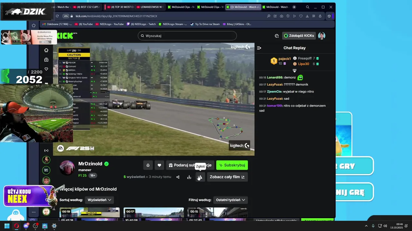Open the Ostatni tydzień filter dropdown
Viewport: 412px width, 231px height.
coord(230,200)
